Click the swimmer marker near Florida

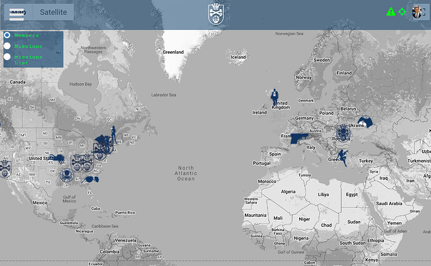click(90, 180)
